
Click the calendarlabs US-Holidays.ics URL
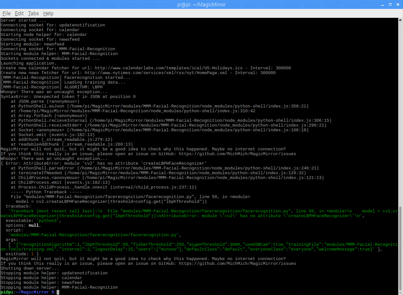(x=168, y=68)
